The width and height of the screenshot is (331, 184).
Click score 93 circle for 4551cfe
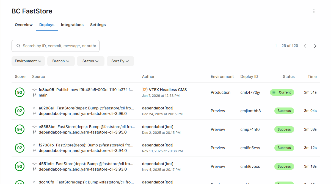(x=20, y=166)
